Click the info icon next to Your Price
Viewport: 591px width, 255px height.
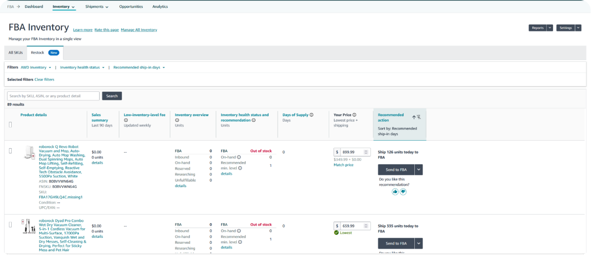pyautogui.click(x=354, y=115)
